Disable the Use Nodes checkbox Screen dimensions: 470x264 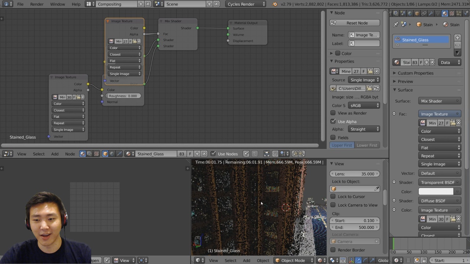pyautogui.click(x=213, y=154)
